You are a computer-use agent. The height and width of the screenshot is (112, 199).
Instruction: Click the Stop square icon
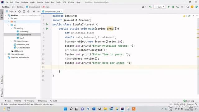click(x=182, y=7)
